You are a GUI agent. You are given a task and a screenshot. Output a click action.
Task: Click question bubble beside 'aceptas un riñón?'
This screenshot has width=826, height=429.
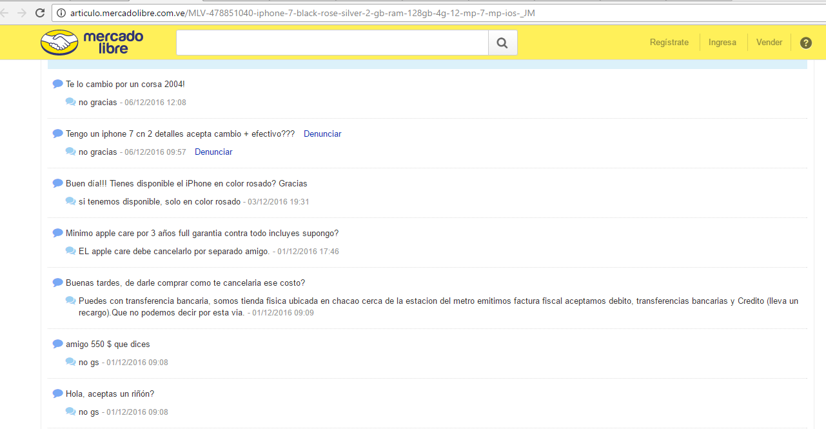point(58,394)
